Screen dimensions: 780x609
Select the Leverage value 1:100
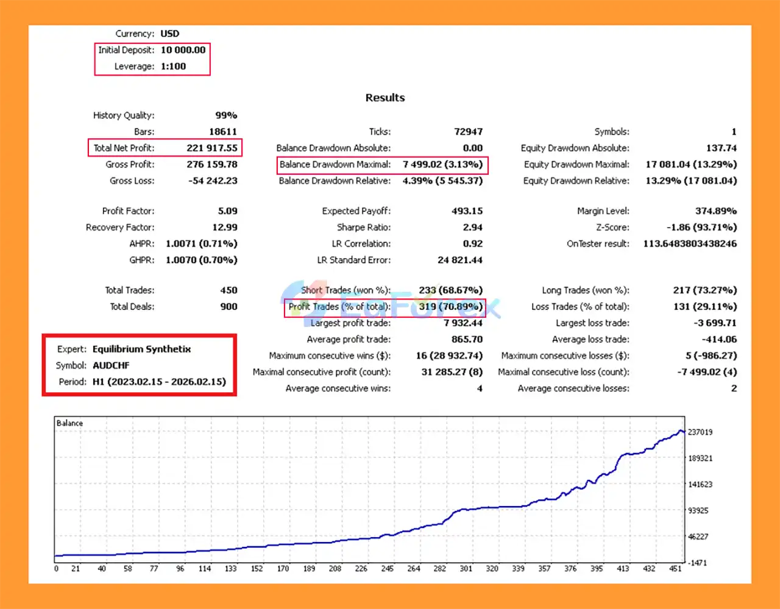click(173, 66)
